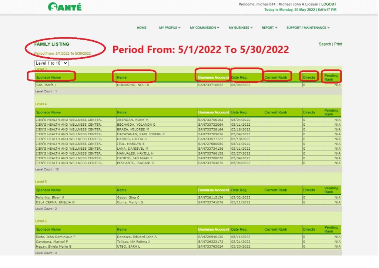Viewport: 379px width, 268px height.
Task: Select the DOMASING, NOLI B row name
Action: point(133,85)
